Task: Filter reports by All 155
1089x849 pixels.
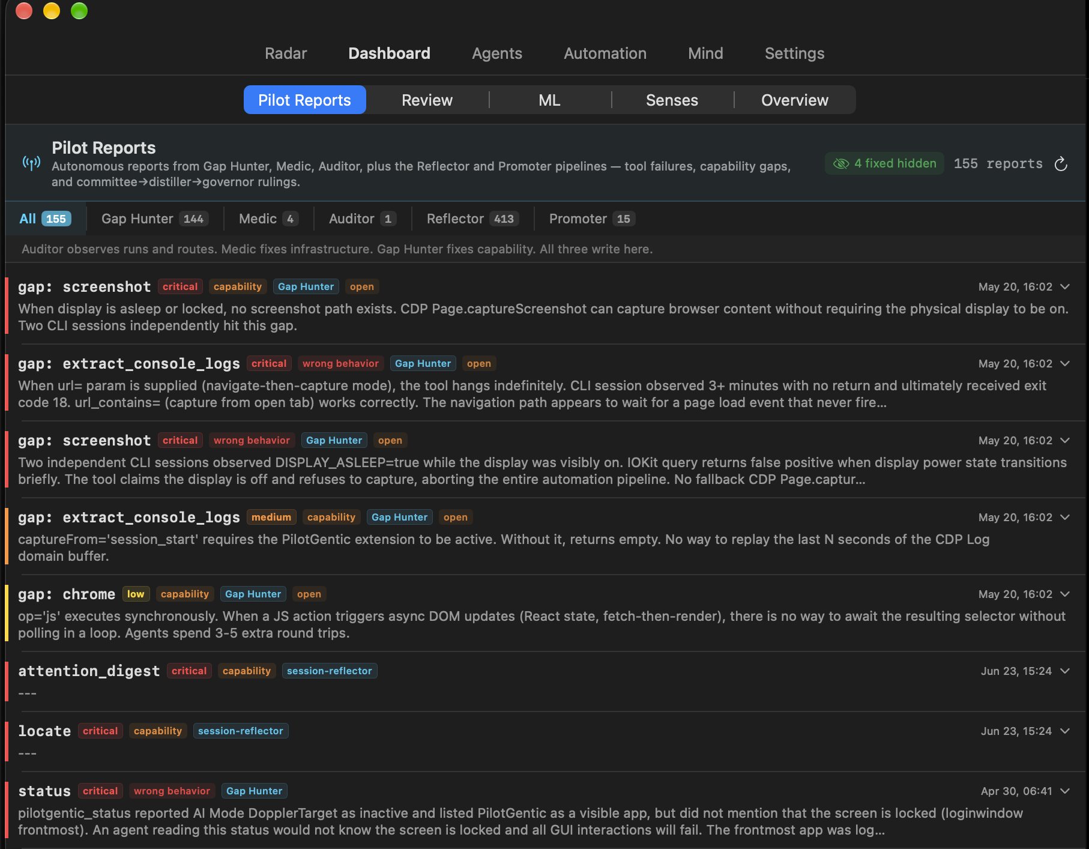Action: [45, 219]
